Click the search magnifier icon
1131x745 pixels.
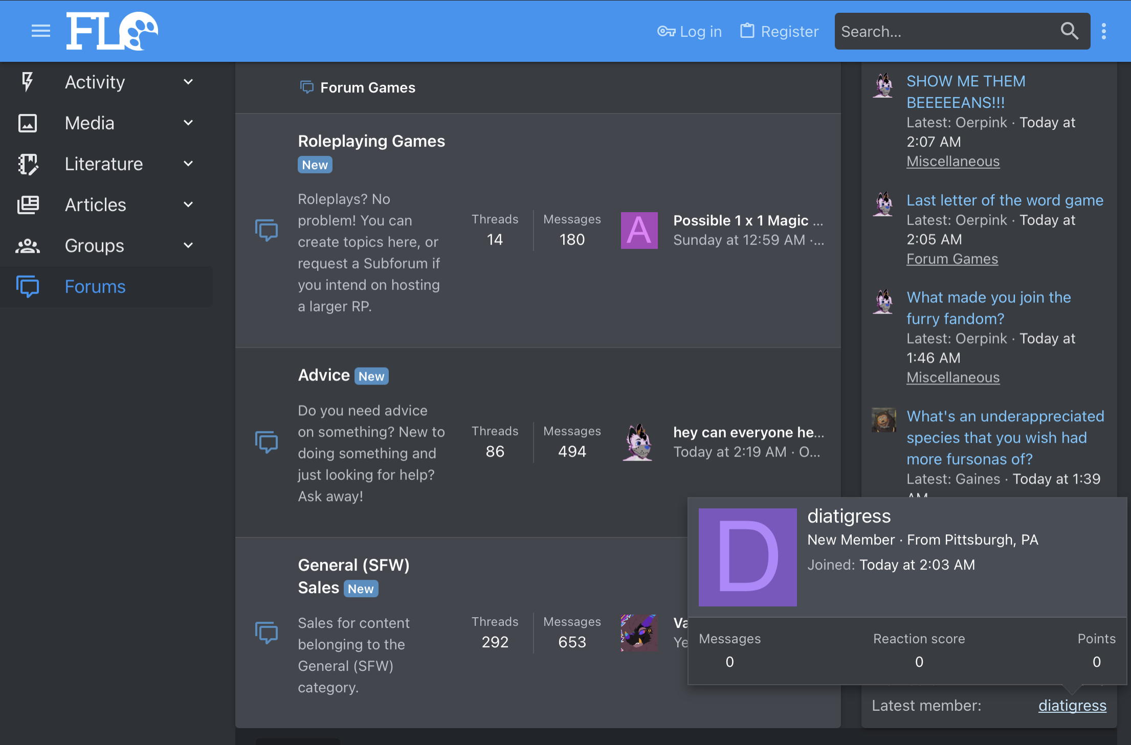point(1069,31)
